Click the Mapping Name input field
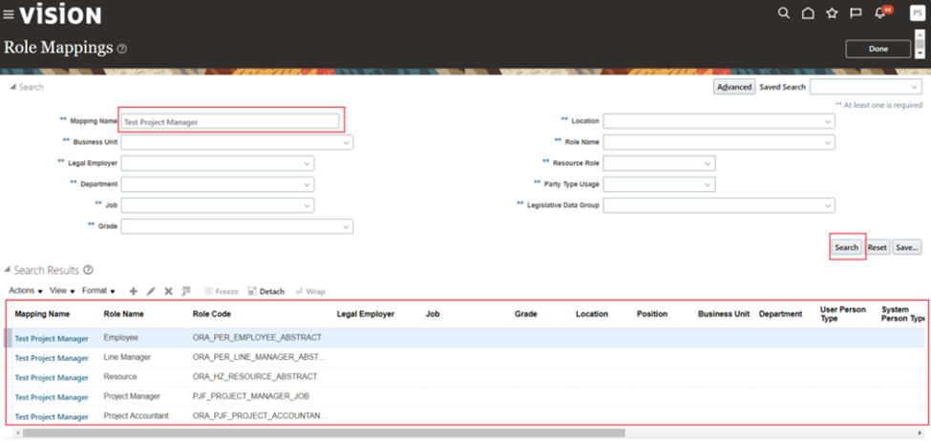 [230, 121]
